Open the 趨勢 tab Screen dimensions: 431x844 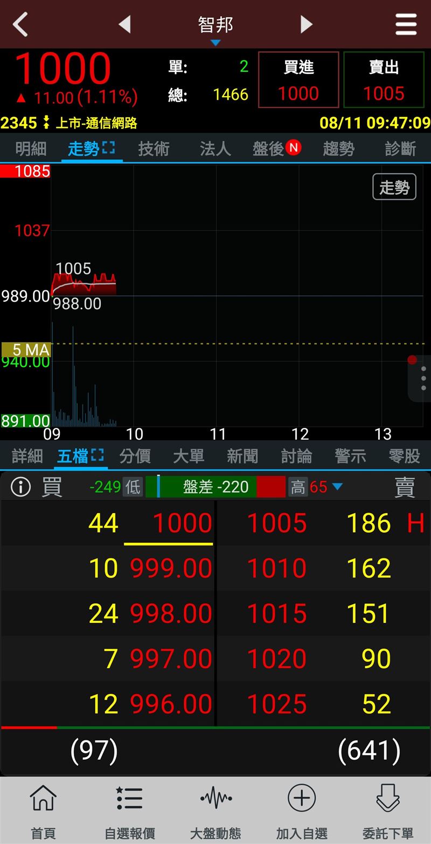pos(338,148)
